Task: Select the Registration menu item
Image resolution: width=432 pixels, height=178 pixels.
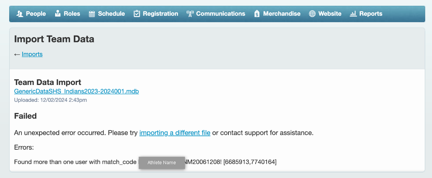Action: (x=160, y=14)
